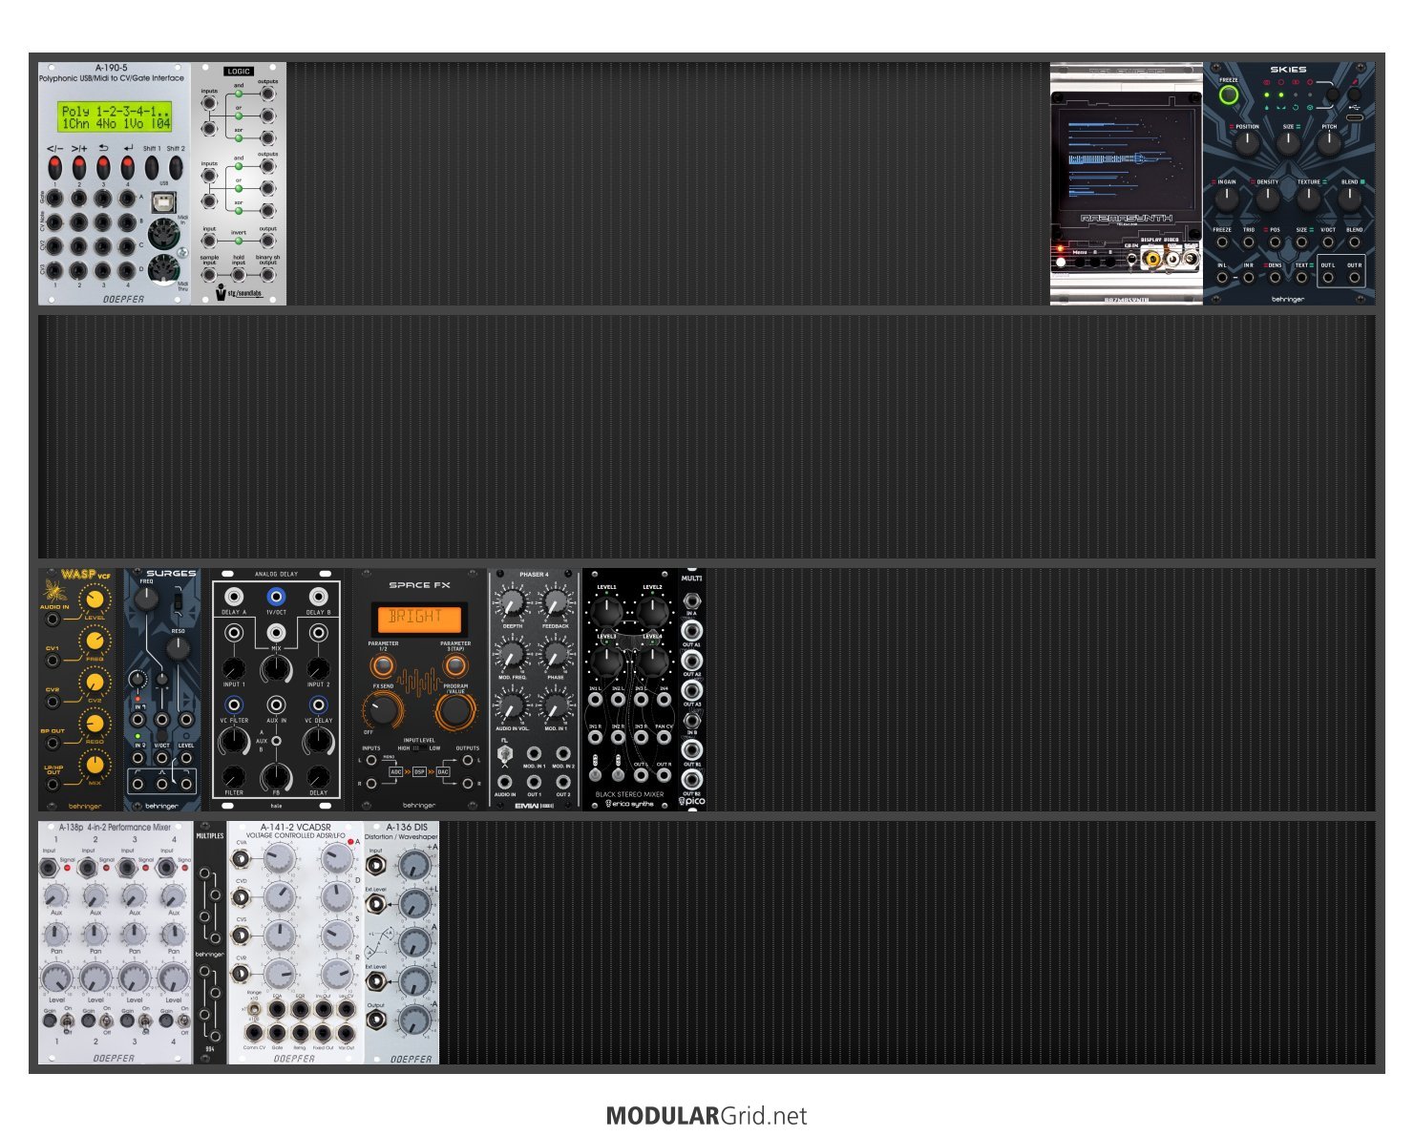The width and height of the screenshot is (1414, 1136).
Task: Click the orange BRIGHT display on Space FX
Action: (419, 618)
